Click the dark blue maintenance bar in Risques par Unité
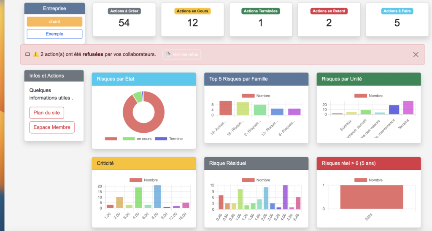This screenshot has width=432, height=231. 394,110
